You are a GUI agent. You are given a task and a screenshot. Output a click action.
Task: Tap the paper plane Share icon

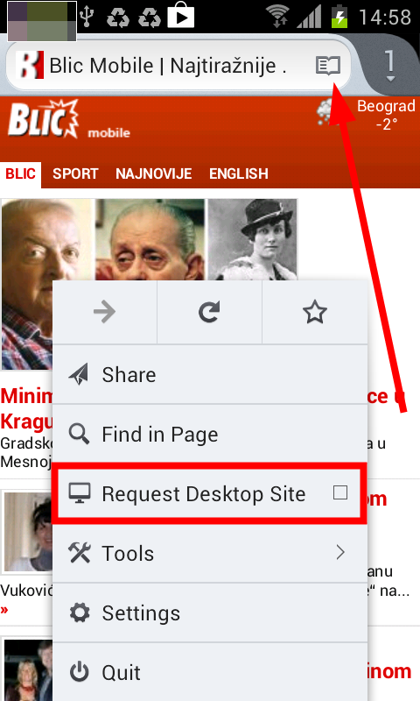pyautogui.click(x=79, y=375)
